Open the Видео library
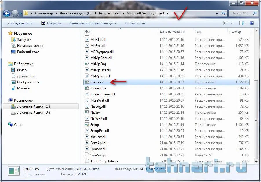Viewport: 261px width, 182px height. (22, 70)
